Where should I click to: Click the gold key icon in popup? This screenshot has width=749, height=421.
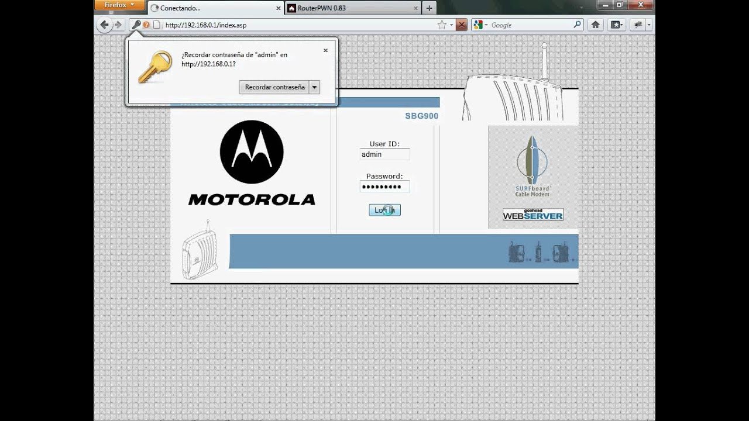154,67
